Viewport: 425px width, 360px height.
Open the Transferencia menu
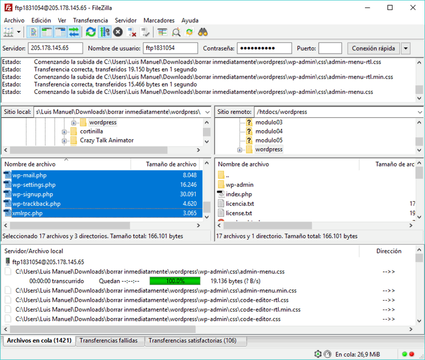[90, 20]
